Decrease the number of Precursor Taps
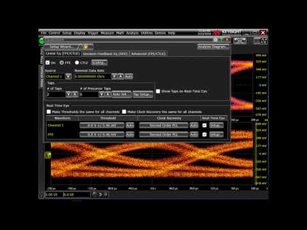This screenshot has height=230, width=307. tap(102, 94)
